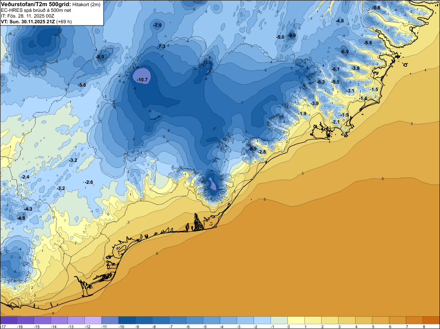440x329 pixels.
Task: Click the -14 legend scale value
Action: click(53, 326)
